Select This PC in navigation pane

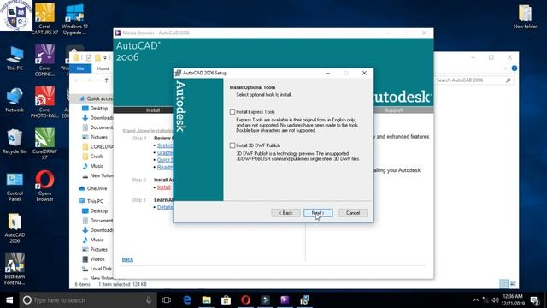coord(91,201)
